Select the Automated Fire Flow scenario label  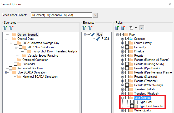click(30, 68)
